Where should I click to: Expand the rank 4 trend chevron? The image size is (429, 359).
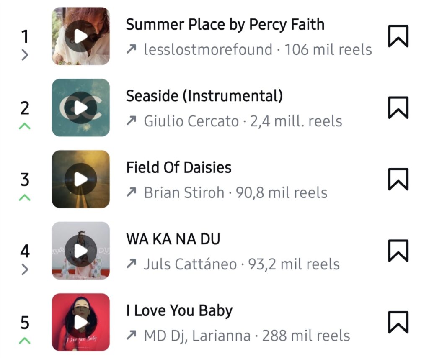tap(25, 269)
